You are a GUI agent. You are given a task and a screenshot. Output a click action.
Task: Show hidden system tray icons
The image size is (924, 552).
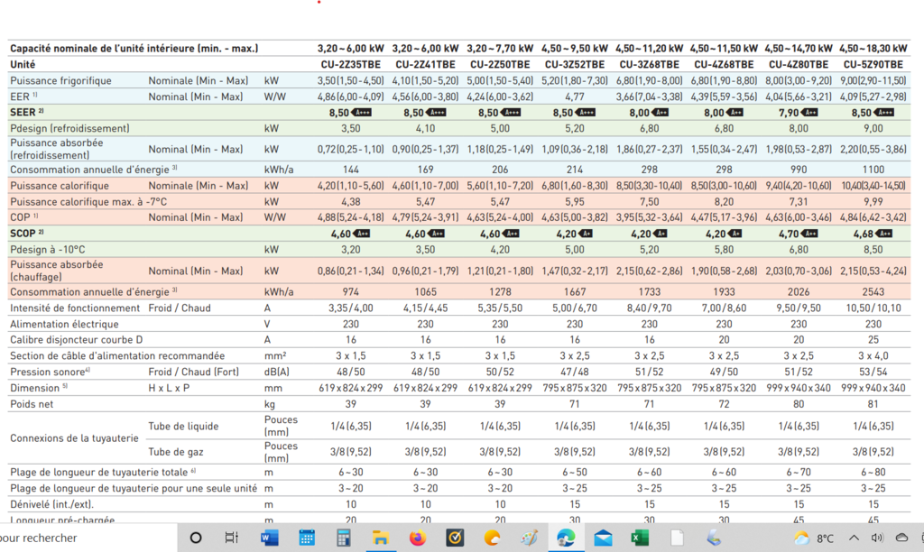854,538
